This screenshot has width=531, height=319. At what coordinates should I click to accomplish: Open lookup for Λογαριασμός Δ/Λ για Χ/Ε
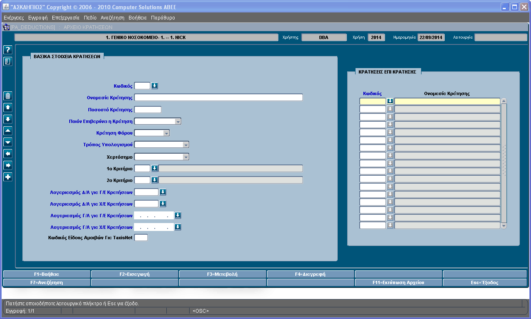pos(163,204)
